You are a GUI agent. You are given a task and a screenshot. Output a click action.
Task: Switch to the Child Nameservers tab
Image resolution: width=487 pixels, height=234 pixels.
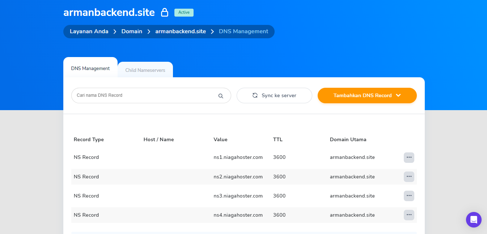(145, 69)
